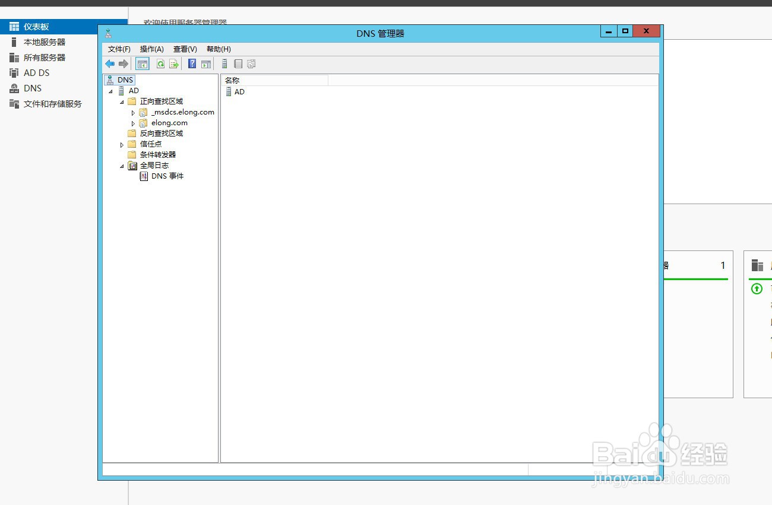The image size is (772, 505).
Task: Click the folder icon of 信任点
Action: click(x=132, y=144)
